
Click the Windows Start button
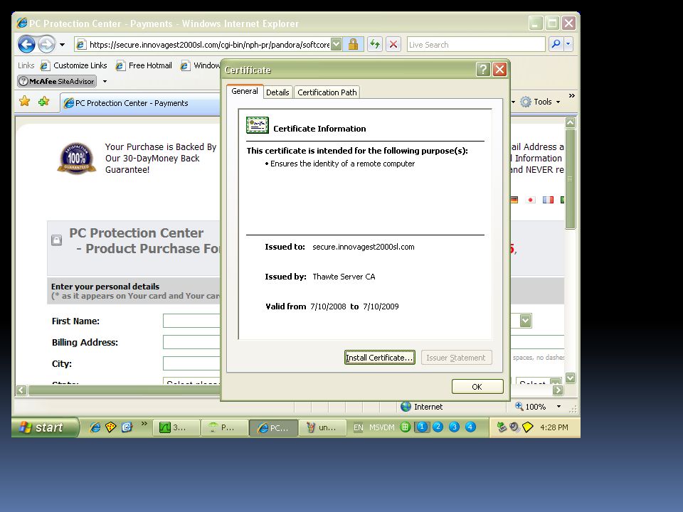(45, 427)
